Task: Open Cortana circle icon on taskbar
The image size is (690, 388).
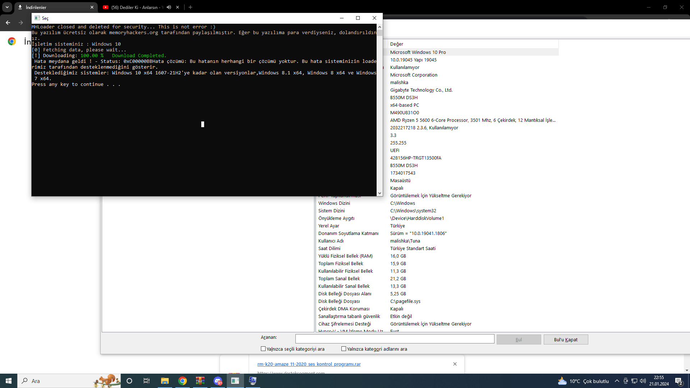Action: [x=129, y=381]
